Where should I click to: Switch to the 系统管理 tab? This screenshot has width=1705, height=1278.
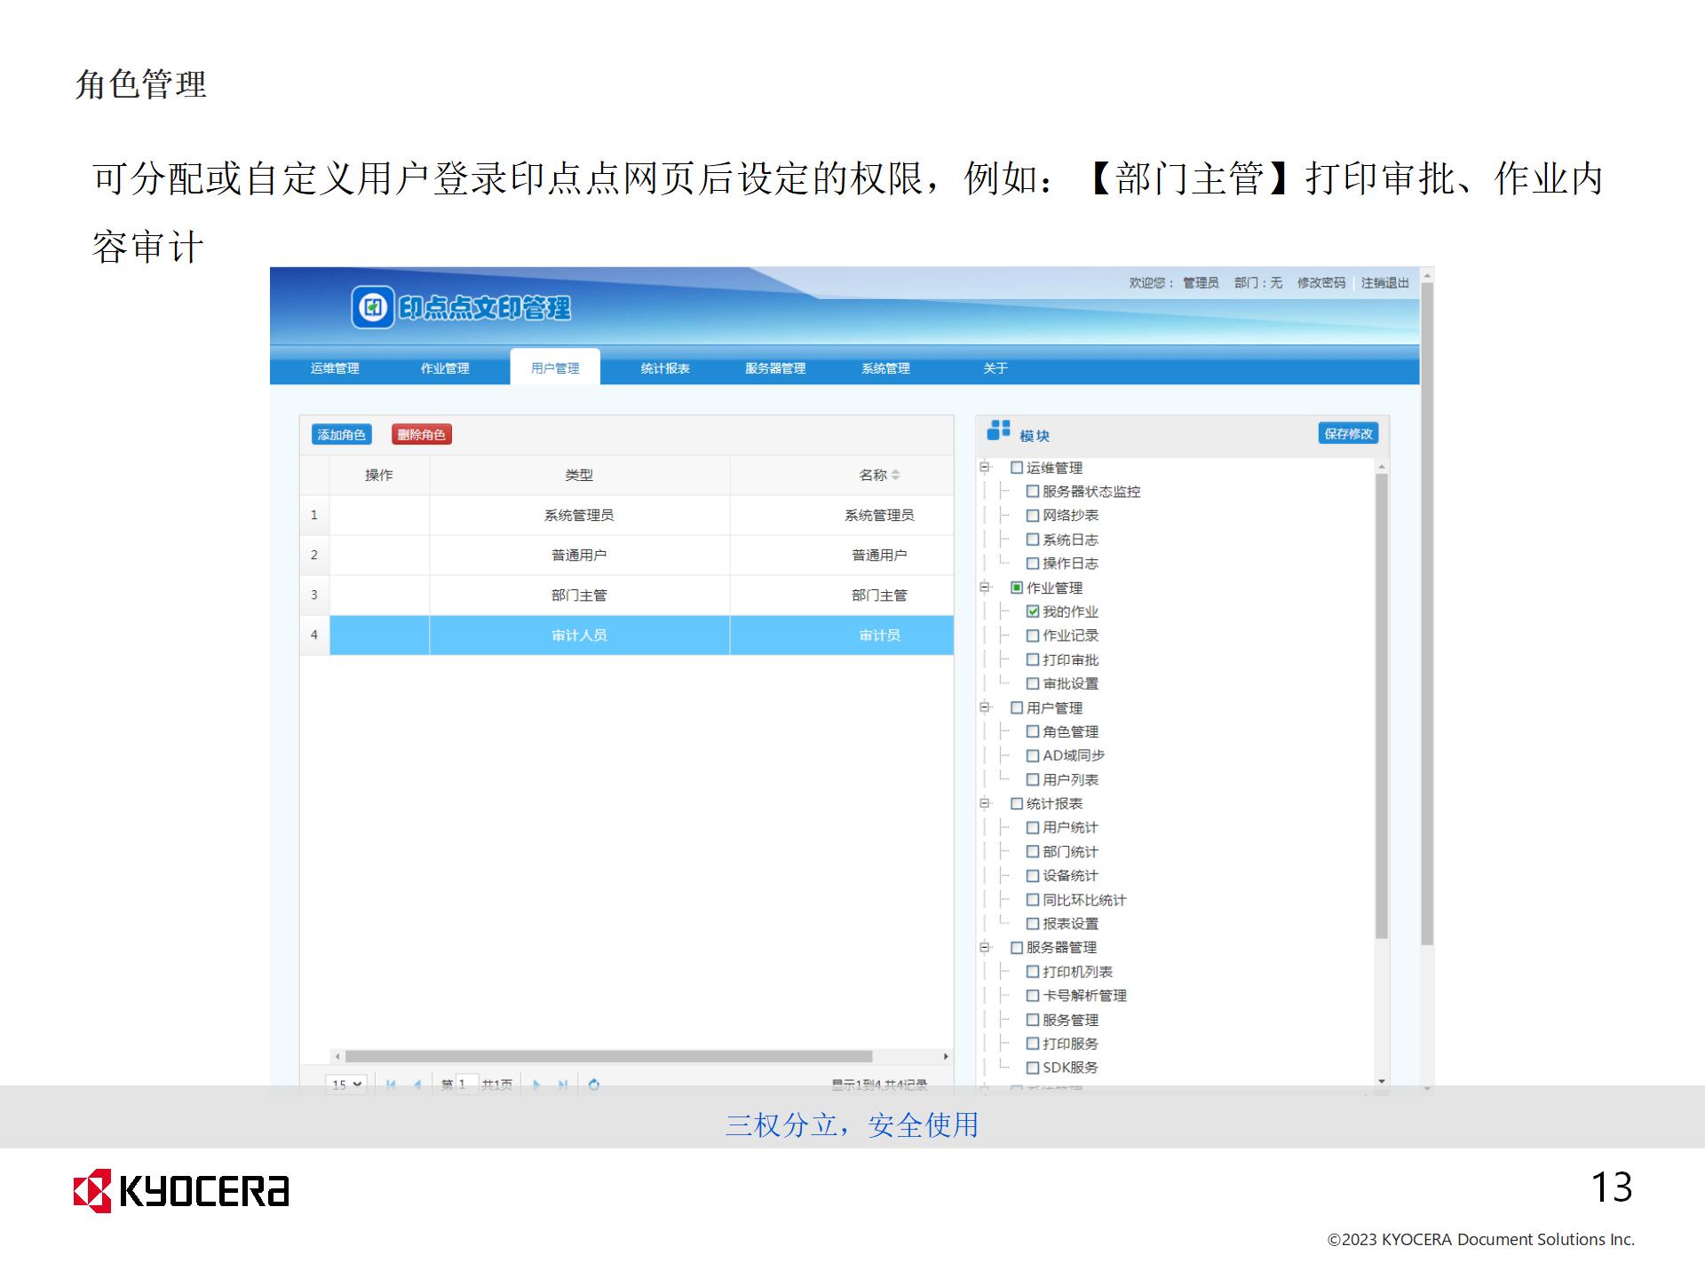pyautogui.click(x=885, y=368)
